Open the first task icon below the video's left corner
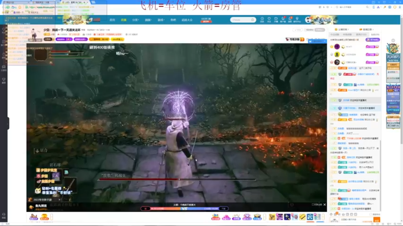This screenshot has height=226, width=403. 34,217
